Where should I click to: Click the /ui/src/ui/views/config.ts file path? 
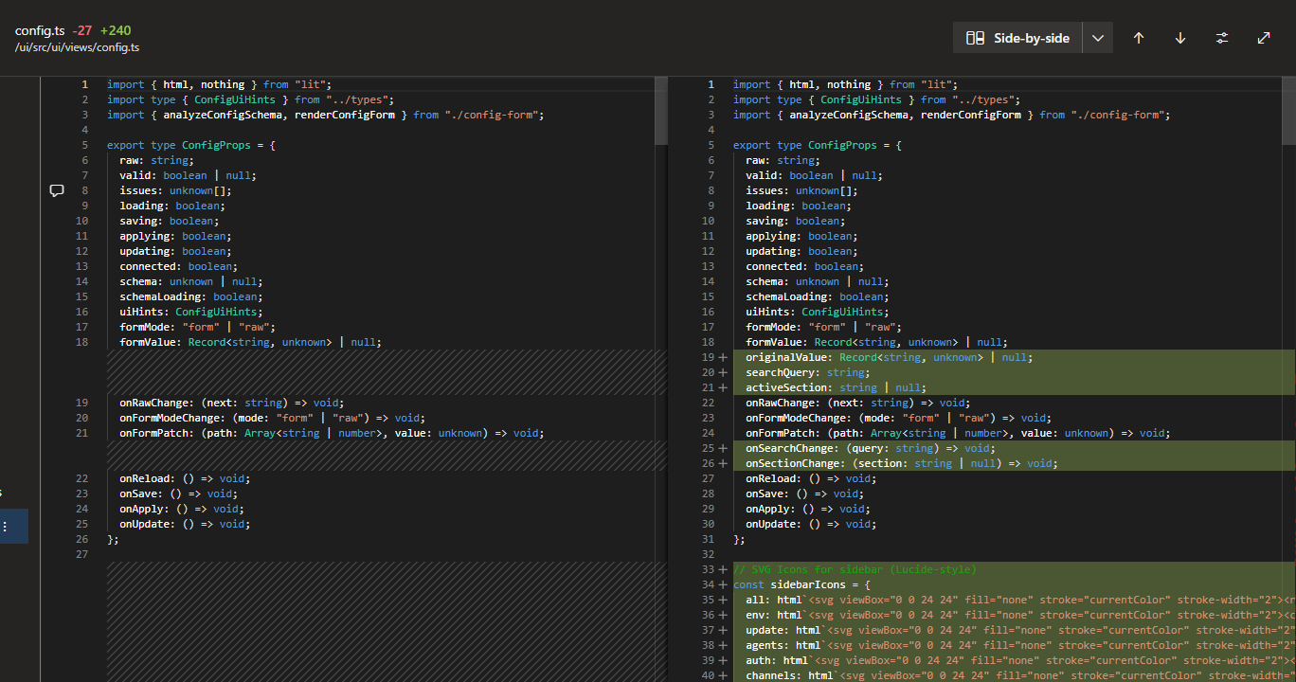pos(78,47)
